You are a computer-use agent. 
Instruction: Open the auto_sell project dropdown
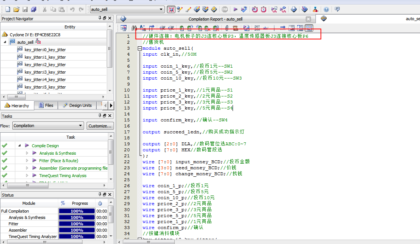161,9
